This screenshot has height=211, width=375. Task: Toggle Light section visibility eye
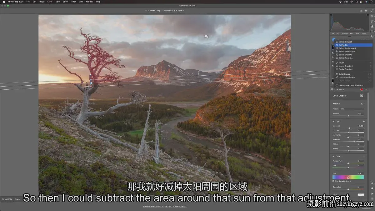point(364,121)
